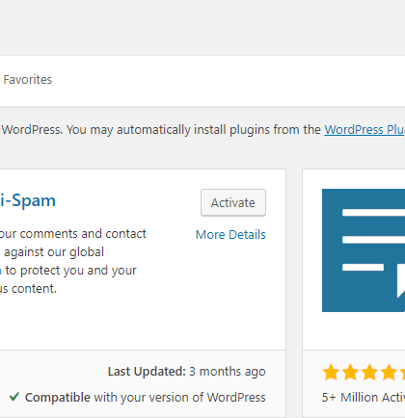
Task: Click the second gold rating star
Action: coord(350,372)
